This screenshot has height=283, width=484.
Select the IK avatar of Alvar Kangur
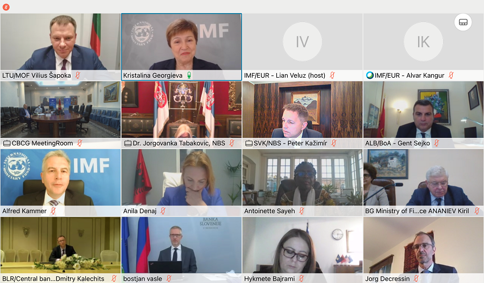coord(423,41)
